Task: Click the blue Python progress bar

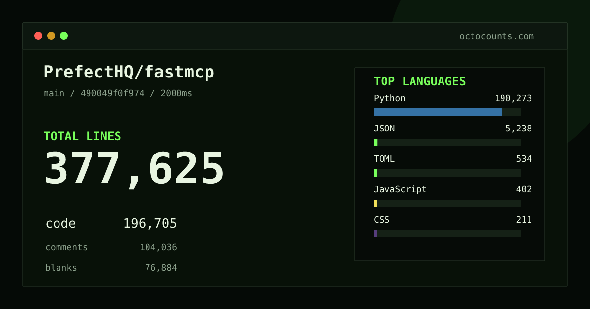Action: (438, 112)
